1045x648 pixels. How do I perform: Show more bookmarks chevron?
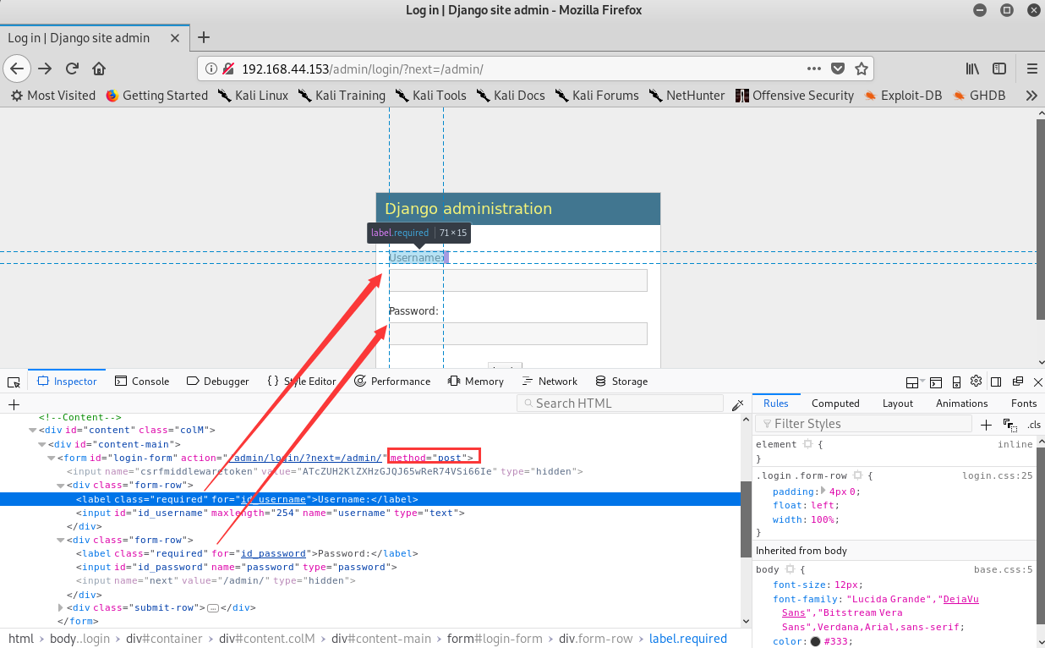point(1031,96)
